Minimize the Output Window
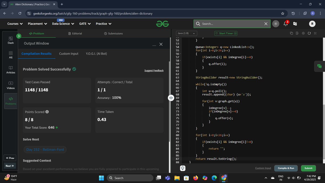Viewport: 325px width, 183px height. tap(154, 45)
